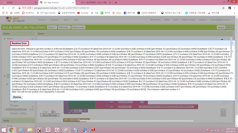Screen dimensions: 238x133
Task: Click the red error counter icon
Action: (x=53, y=112)
